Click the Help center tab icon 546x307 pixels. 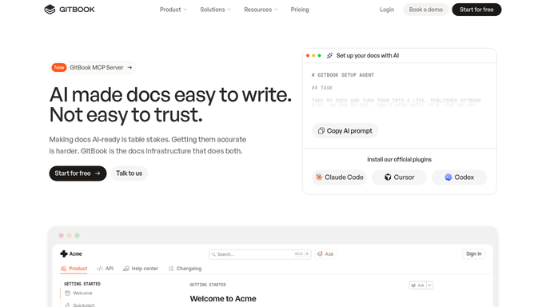[126, 269]
